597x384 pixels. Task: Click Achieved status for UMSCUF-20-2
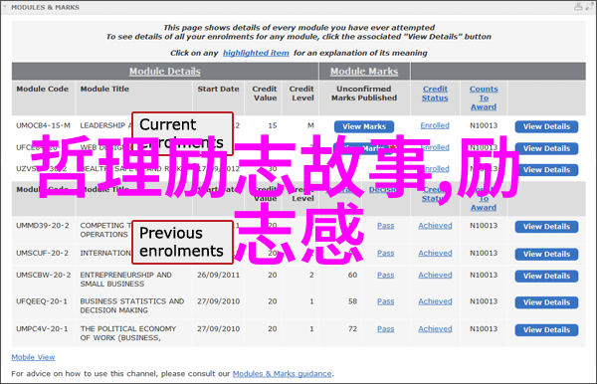point(435,253)
